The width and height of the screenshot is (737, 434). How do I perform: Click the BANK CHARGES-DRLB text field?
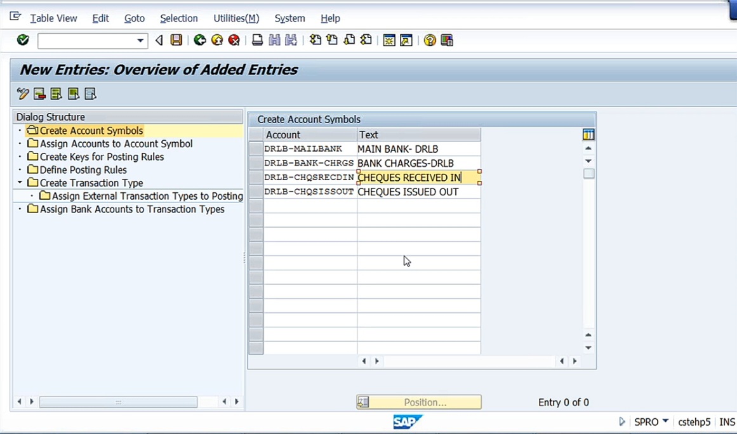(419, 163)
